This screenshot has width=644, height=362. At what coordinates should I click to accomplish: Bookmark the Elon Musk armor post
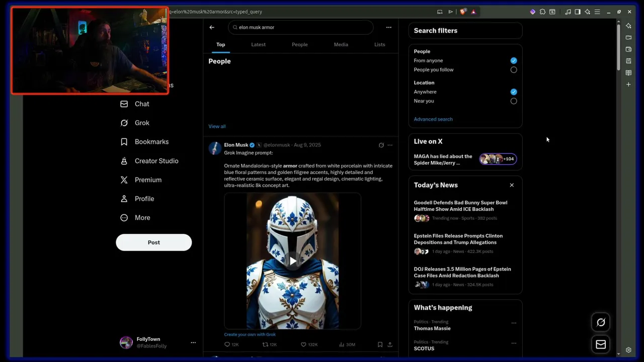click(x=380, y=344)
